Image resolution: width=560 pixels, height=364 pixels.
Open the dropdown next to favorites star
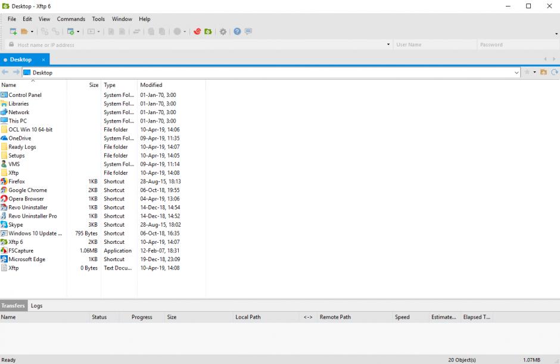pyautogui.click(x=534, y=73)
